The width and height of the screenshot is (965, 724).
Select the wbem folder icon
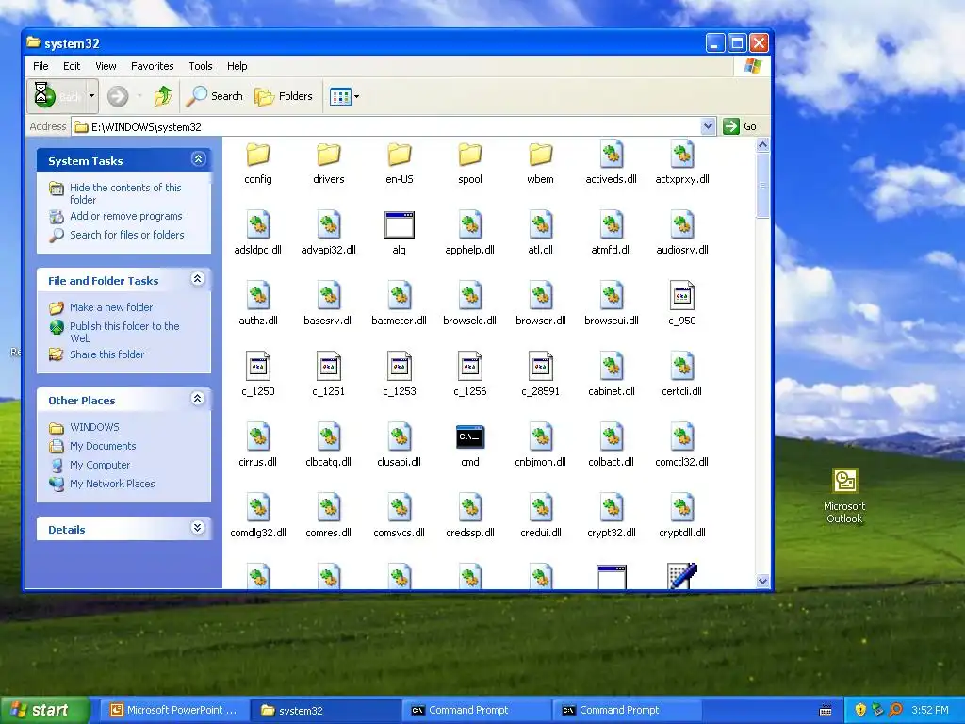tap(540, 155)
